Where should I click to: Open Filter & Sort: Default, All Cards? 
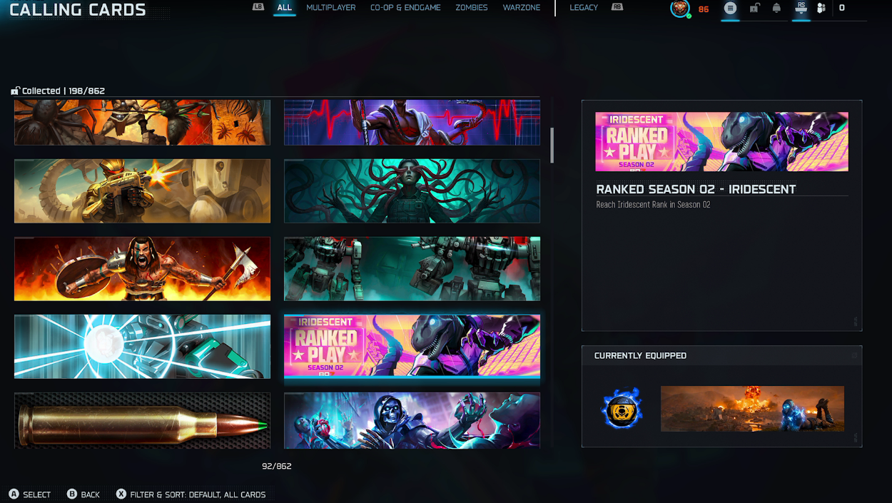(x=198, y=494)
